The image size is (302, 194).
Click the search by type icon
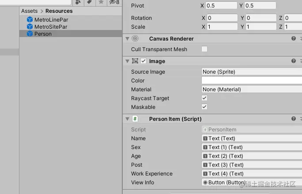78,2
